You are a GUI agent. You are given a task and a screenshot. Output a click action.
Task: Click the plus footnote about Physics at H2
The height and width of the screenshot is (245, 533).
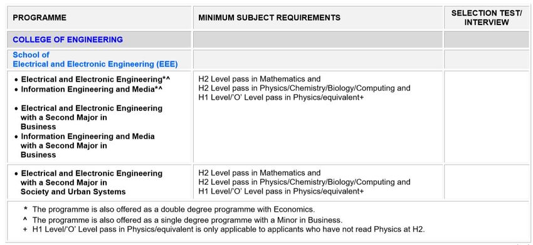pos(224,229)
